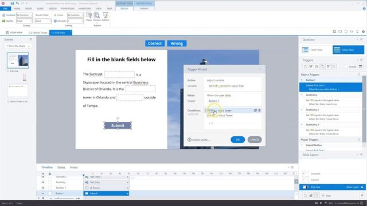Click the Shuffle icon in the Display group
This screenshot has width=367, height=206.
coord(3,21)
